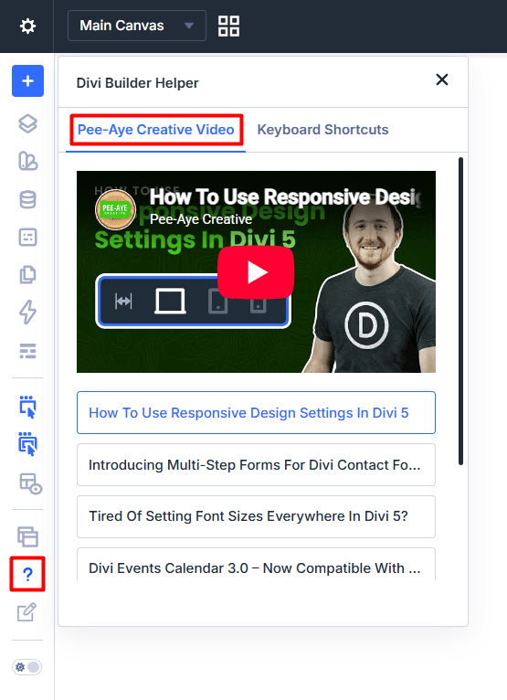Viewport: 507px width, 700px height.
Task: Select the cursor selection icon with inner frame
Action: coord(27,444)
